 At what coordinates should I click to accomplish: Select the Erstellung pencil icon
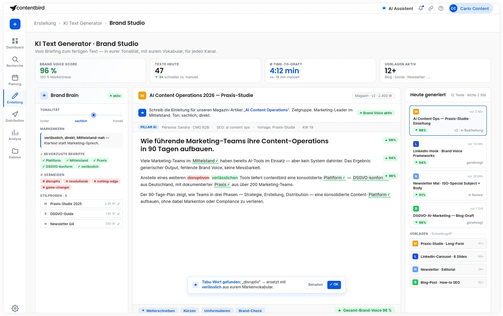pyautogui.click(x=15, y=96)
